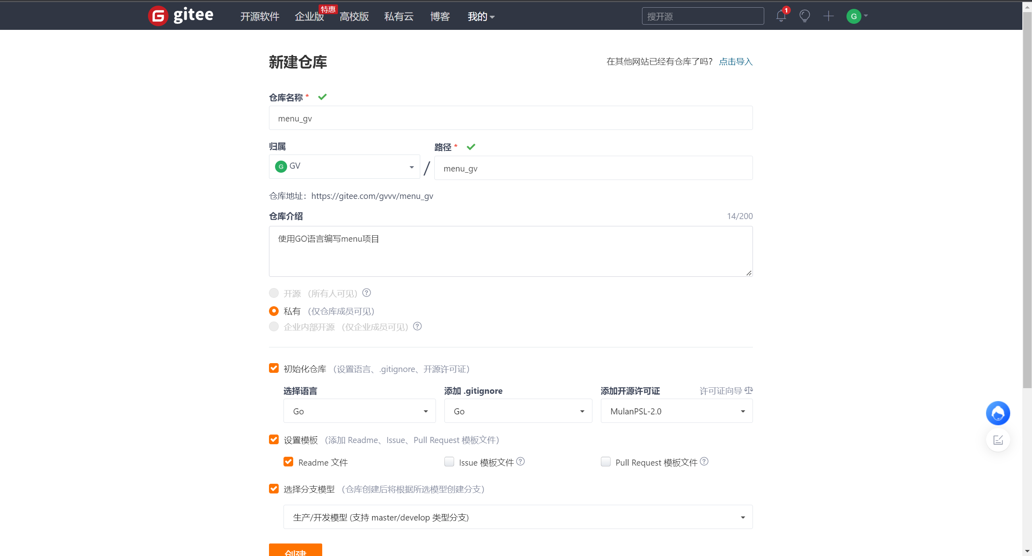Viewport: 1032px width, 556px height.
Task: Click the floating feedback edit icon
Action: [998, 440]
